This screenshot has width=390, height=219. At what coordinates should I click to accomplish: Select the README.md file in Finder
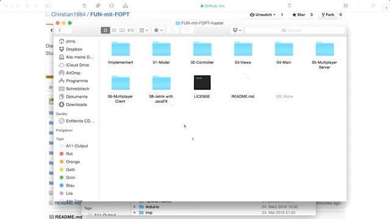click(x=243, y=96)
